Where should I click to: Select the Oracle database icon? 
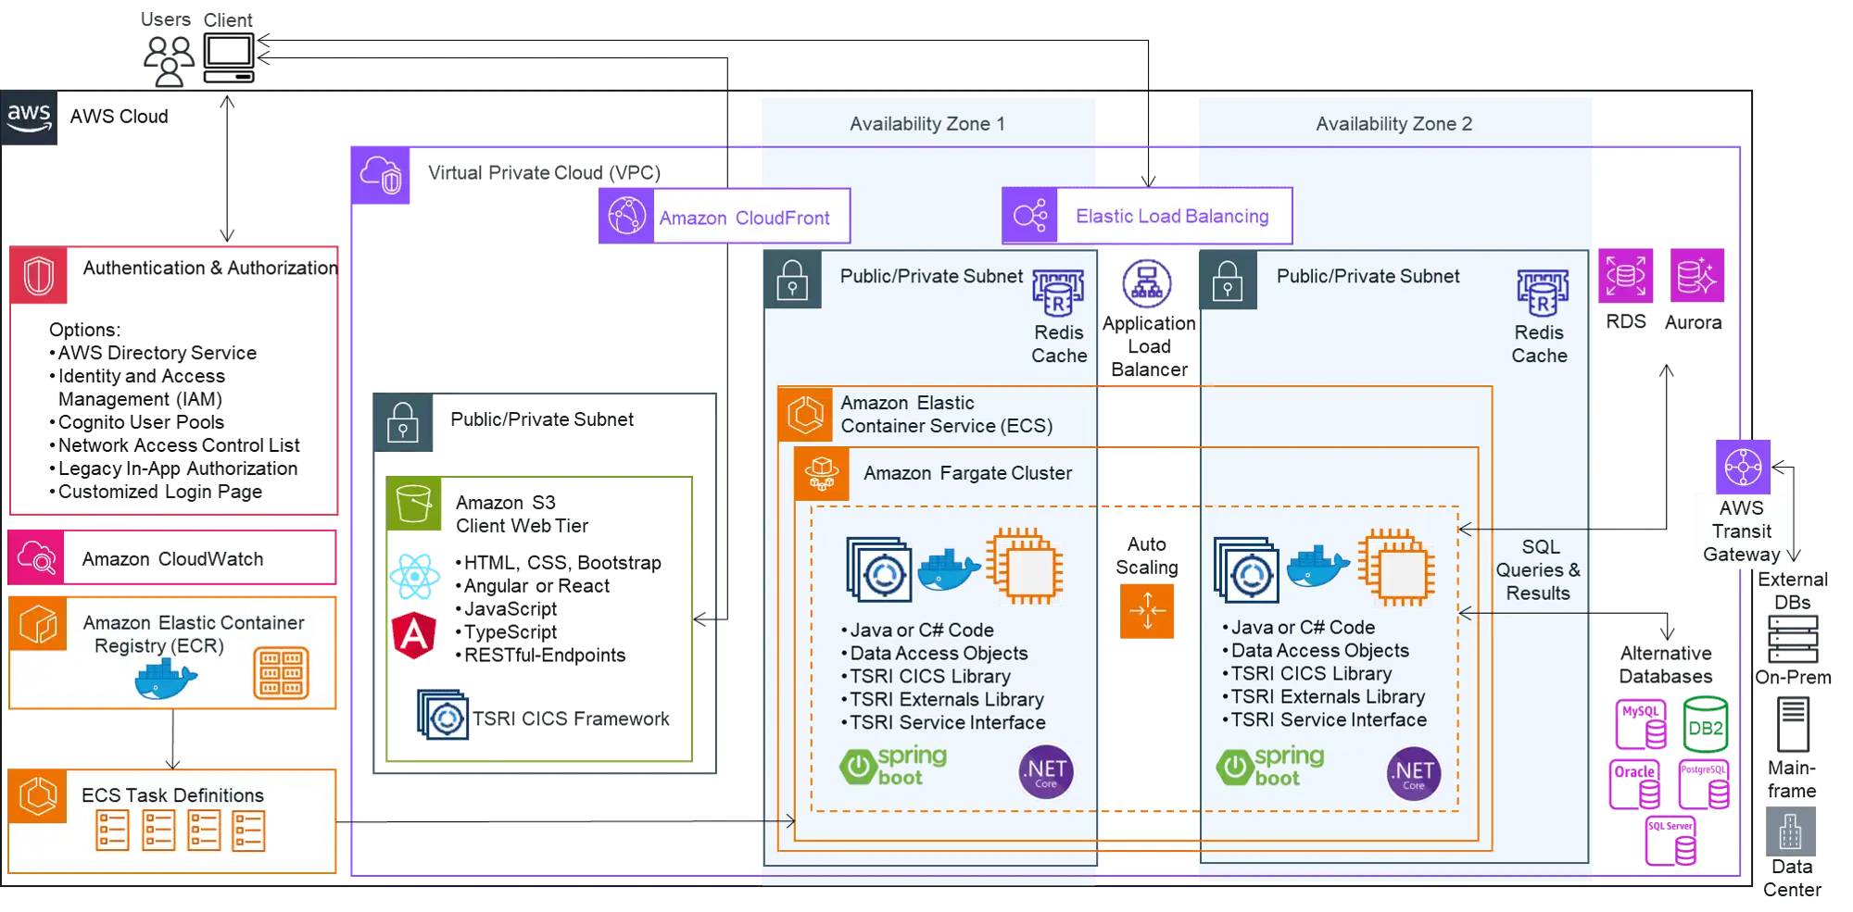1635,784
